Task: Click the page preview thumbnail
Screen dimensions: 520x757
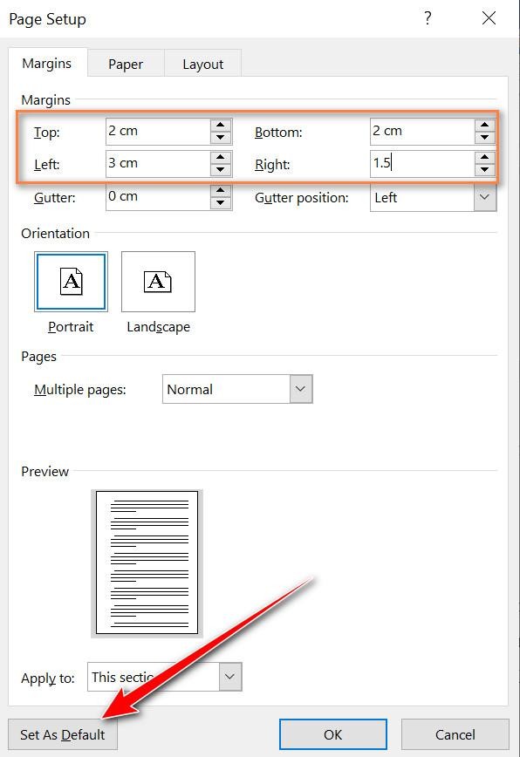Action: pos(147,563)
